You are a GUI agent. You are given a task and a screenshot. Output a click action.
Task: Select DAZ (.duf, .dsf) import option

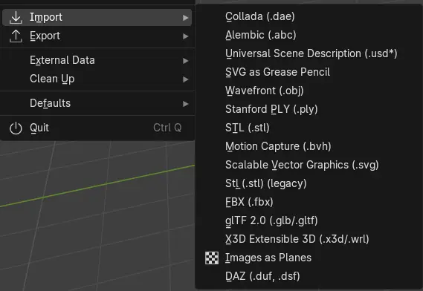coord(309,276)
